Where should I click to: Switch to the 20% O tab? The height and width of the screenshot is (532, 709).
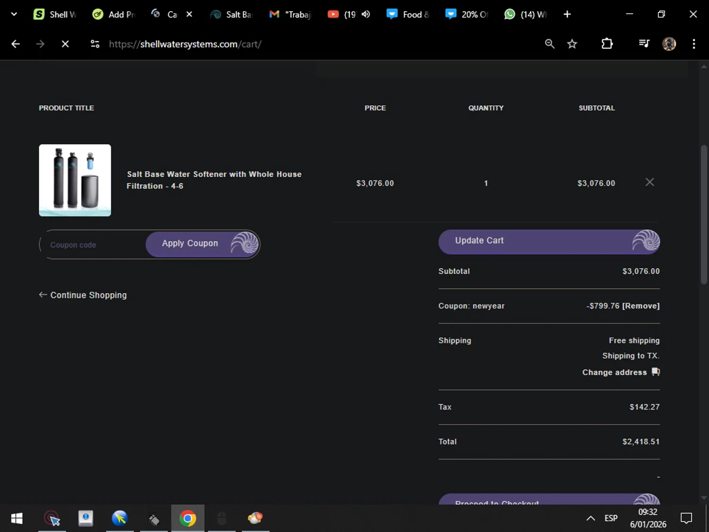tap(466, 14)
